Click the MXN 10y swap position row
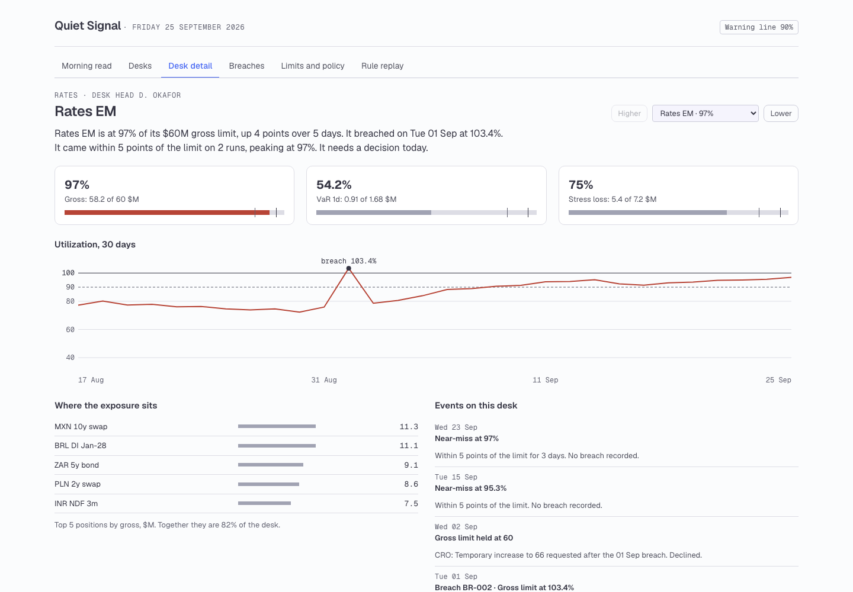The width and height of the screenshot is (853, 592). click(x=236, y=427)
